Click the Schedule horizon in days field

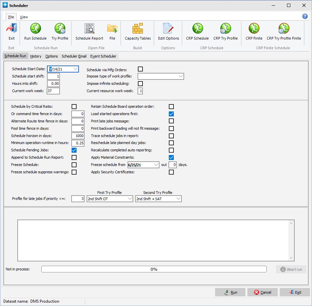[78, 136]
